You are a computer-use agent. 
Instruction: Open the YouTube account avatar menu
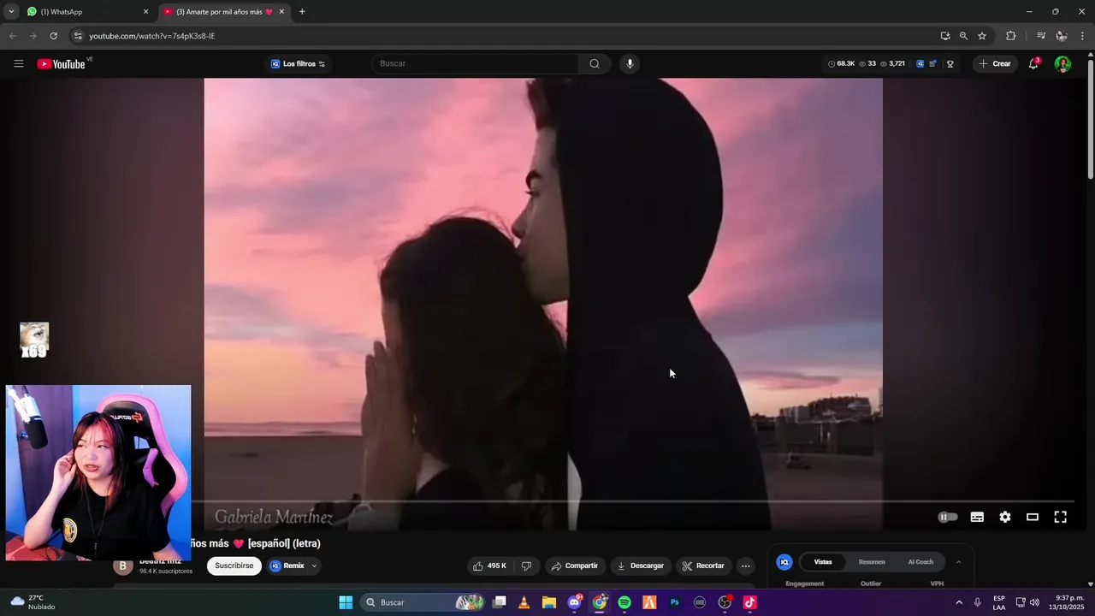(1062, 63)
